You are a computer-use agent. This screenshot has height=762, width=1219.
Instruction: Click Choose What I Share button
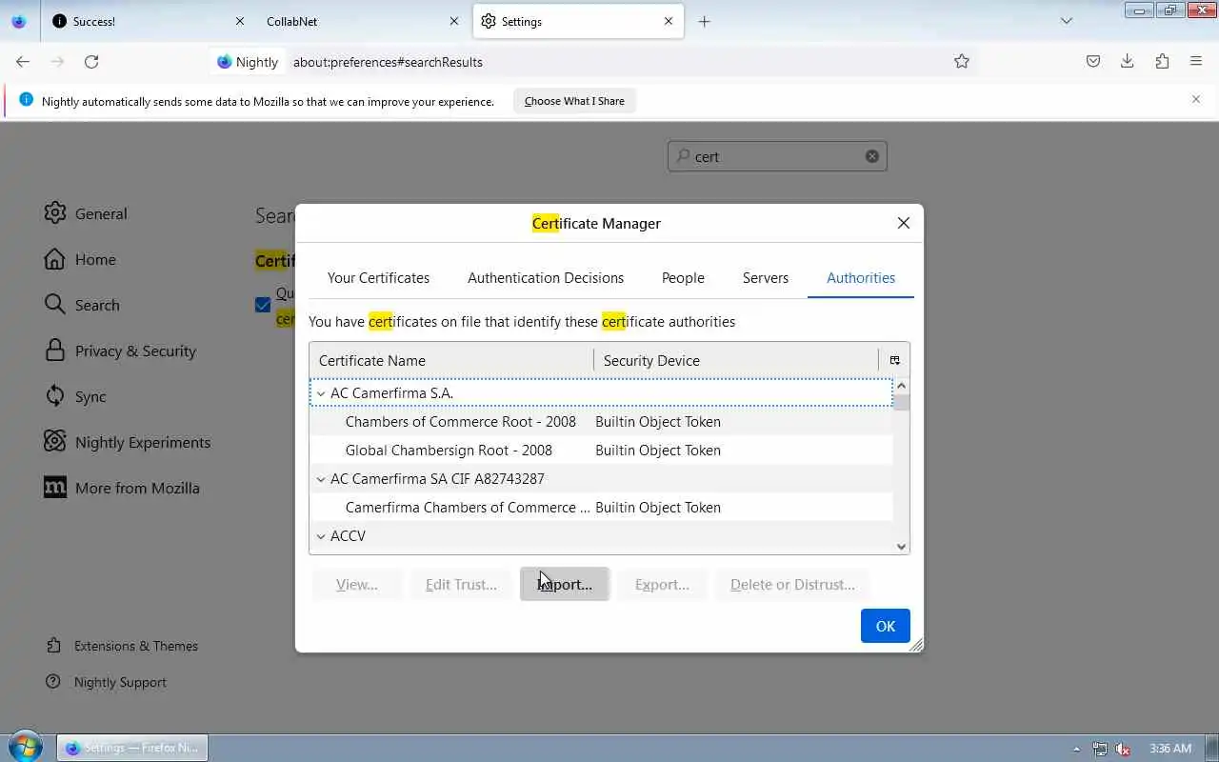coord(574,101)
